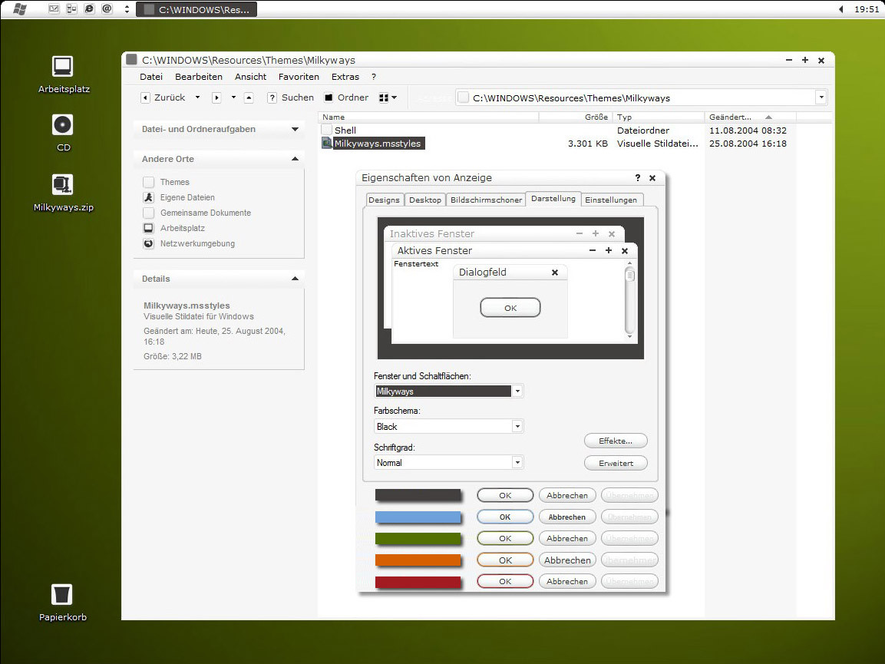Screen dimensions: 885x664
Task: Toggle the Ordner folder tree pane
Action: tap(346, 97)
